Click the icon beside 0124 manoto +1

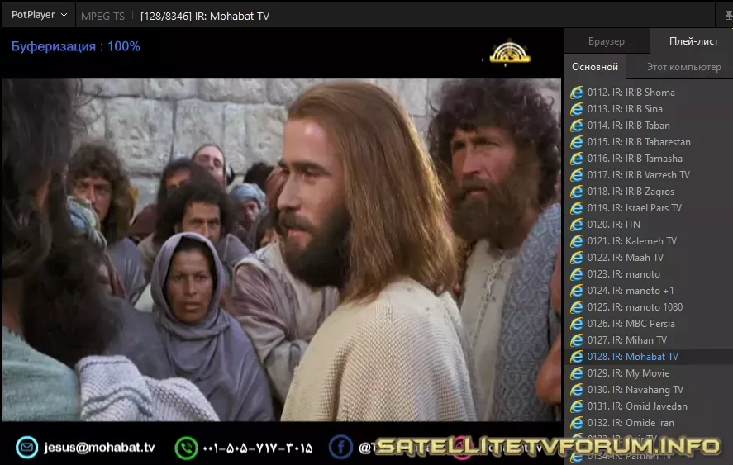[577, 291]
